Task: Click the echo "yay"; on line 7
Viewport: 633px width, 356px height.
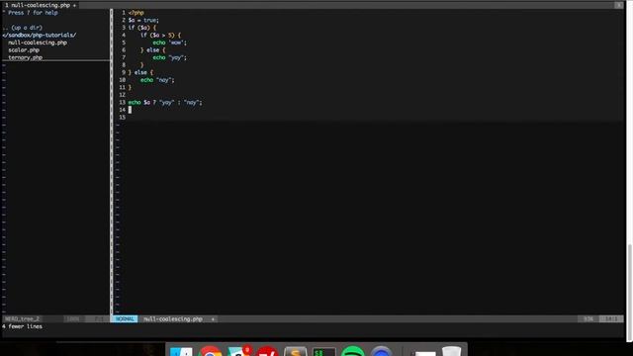Action: 169,57
